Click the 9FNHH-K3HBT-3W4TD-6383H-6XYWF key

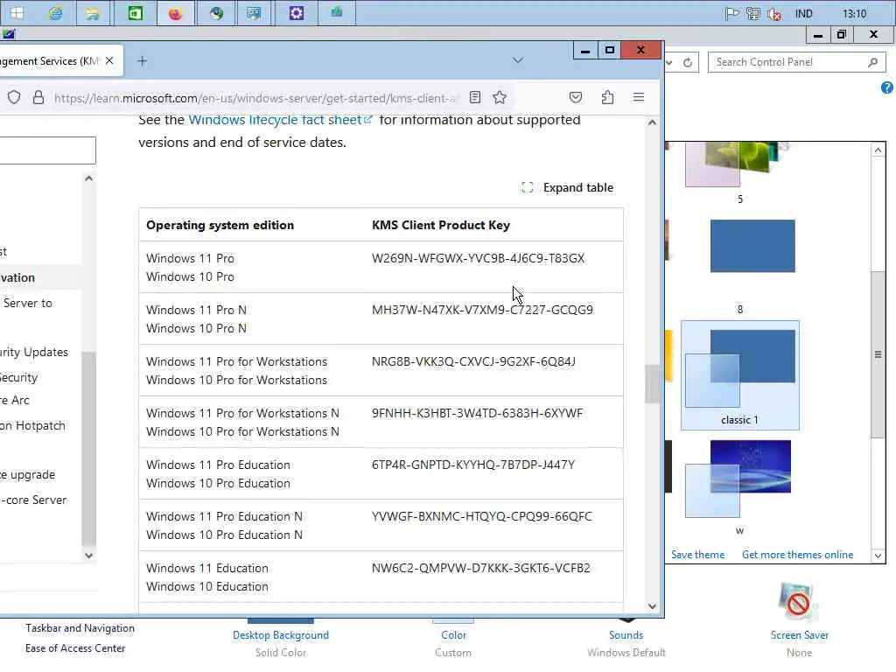tap(477, 413)
